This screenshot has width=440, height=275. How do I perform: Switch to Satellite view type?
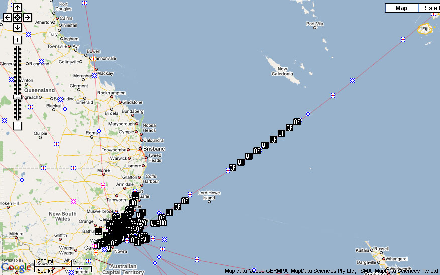[x=429, y=8]
